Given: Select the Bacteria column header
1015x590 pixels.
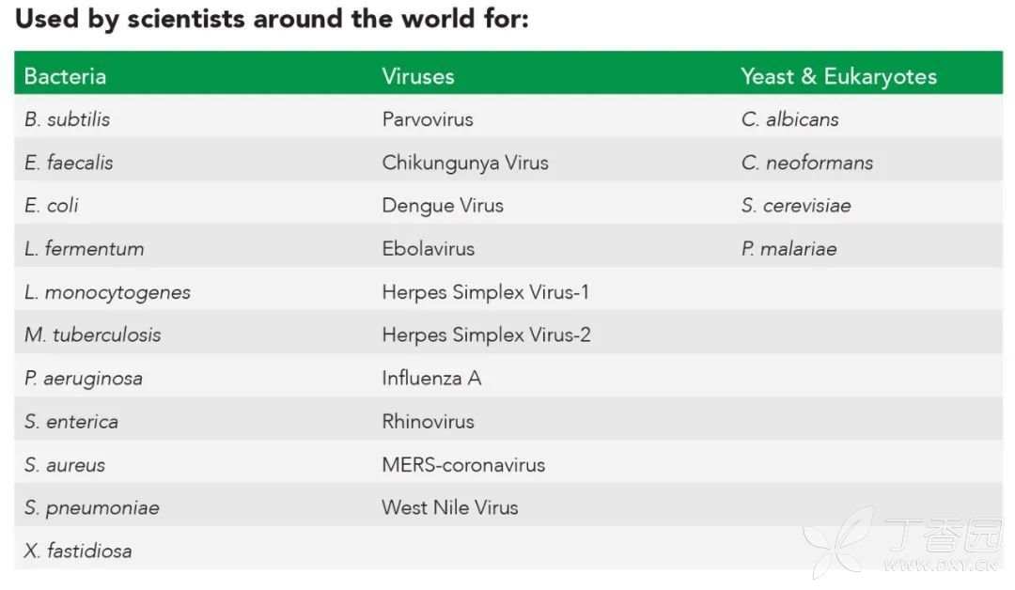Looking at the screenshot, I should point(65,76).
